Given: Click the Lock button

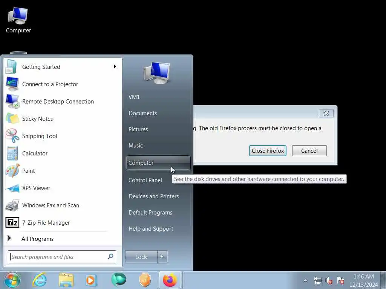Looking at the screenshot, I should [x=141, y=257].
